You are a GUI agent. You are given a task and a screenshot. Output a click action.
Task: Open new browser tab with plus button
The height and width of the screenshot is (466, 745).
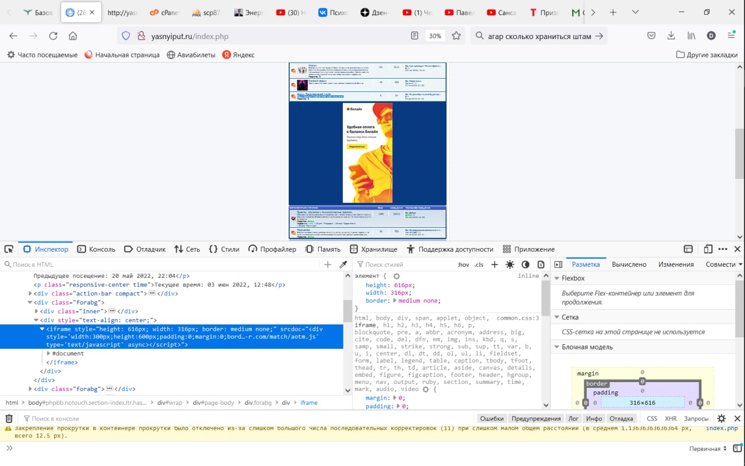click(613, 12)
